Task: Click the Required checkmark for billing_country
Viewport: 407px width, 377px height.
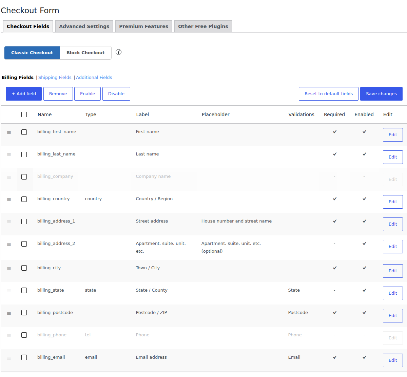Action: click(x=335, y=199)
